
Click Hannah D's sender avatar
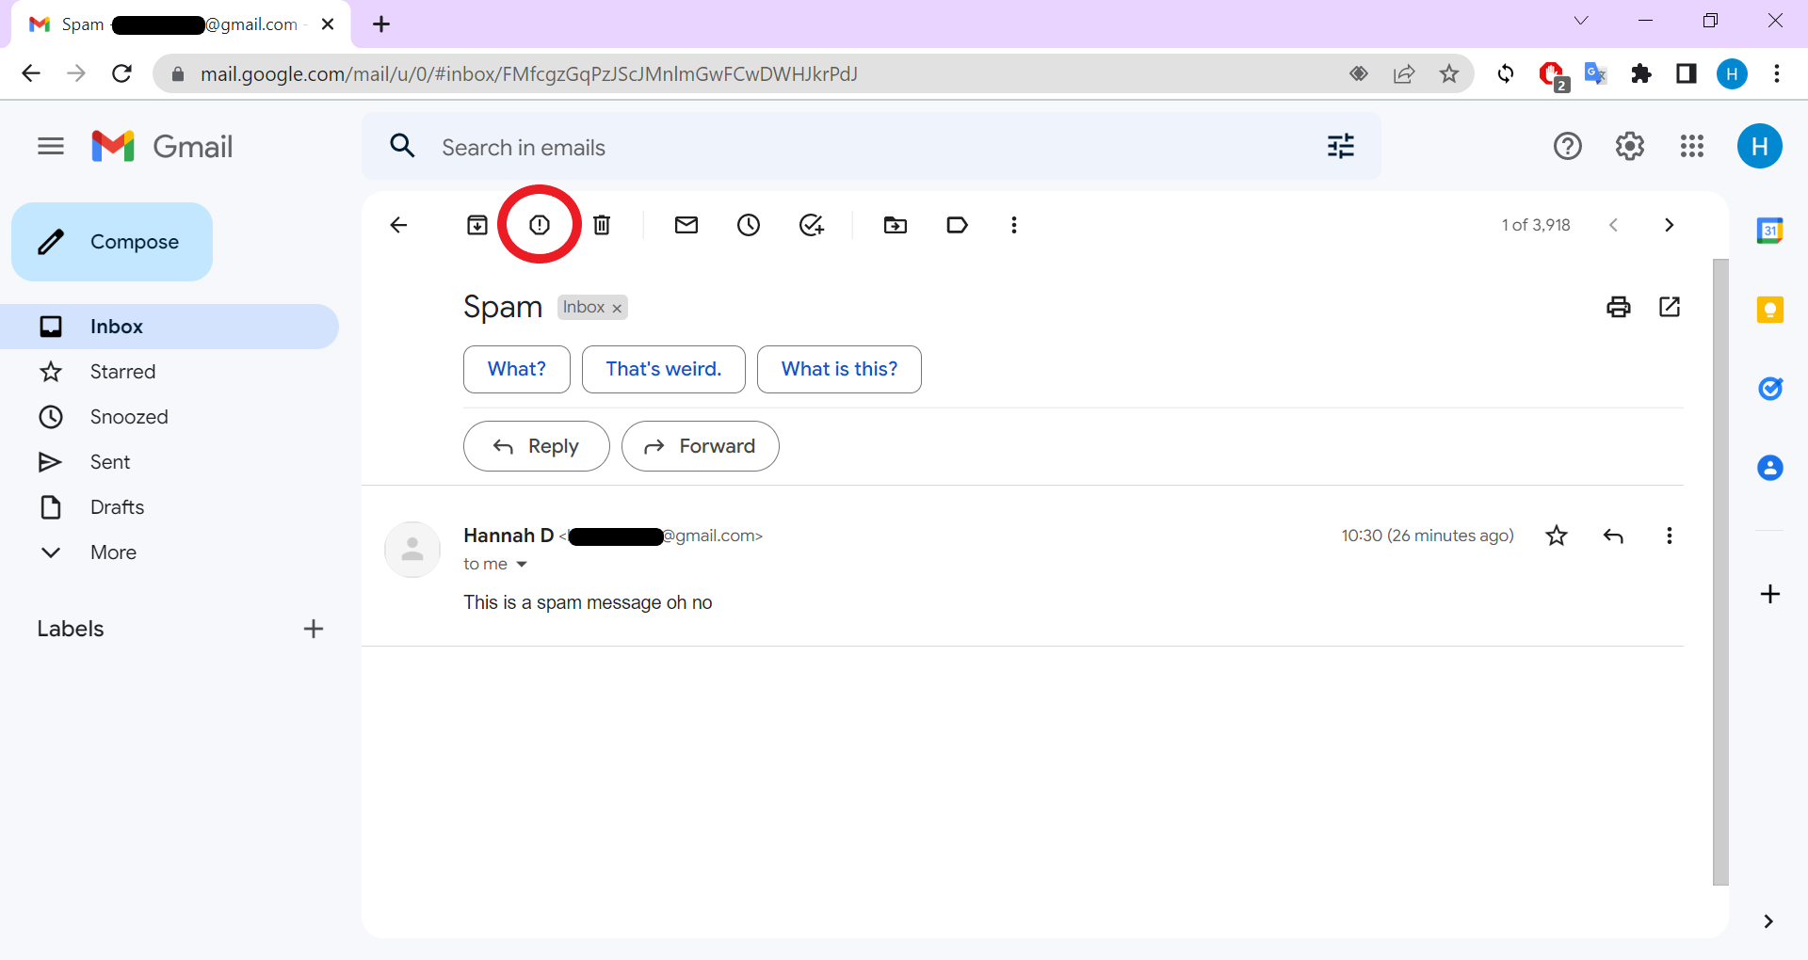pyautogui.click(x=412, y=550)
